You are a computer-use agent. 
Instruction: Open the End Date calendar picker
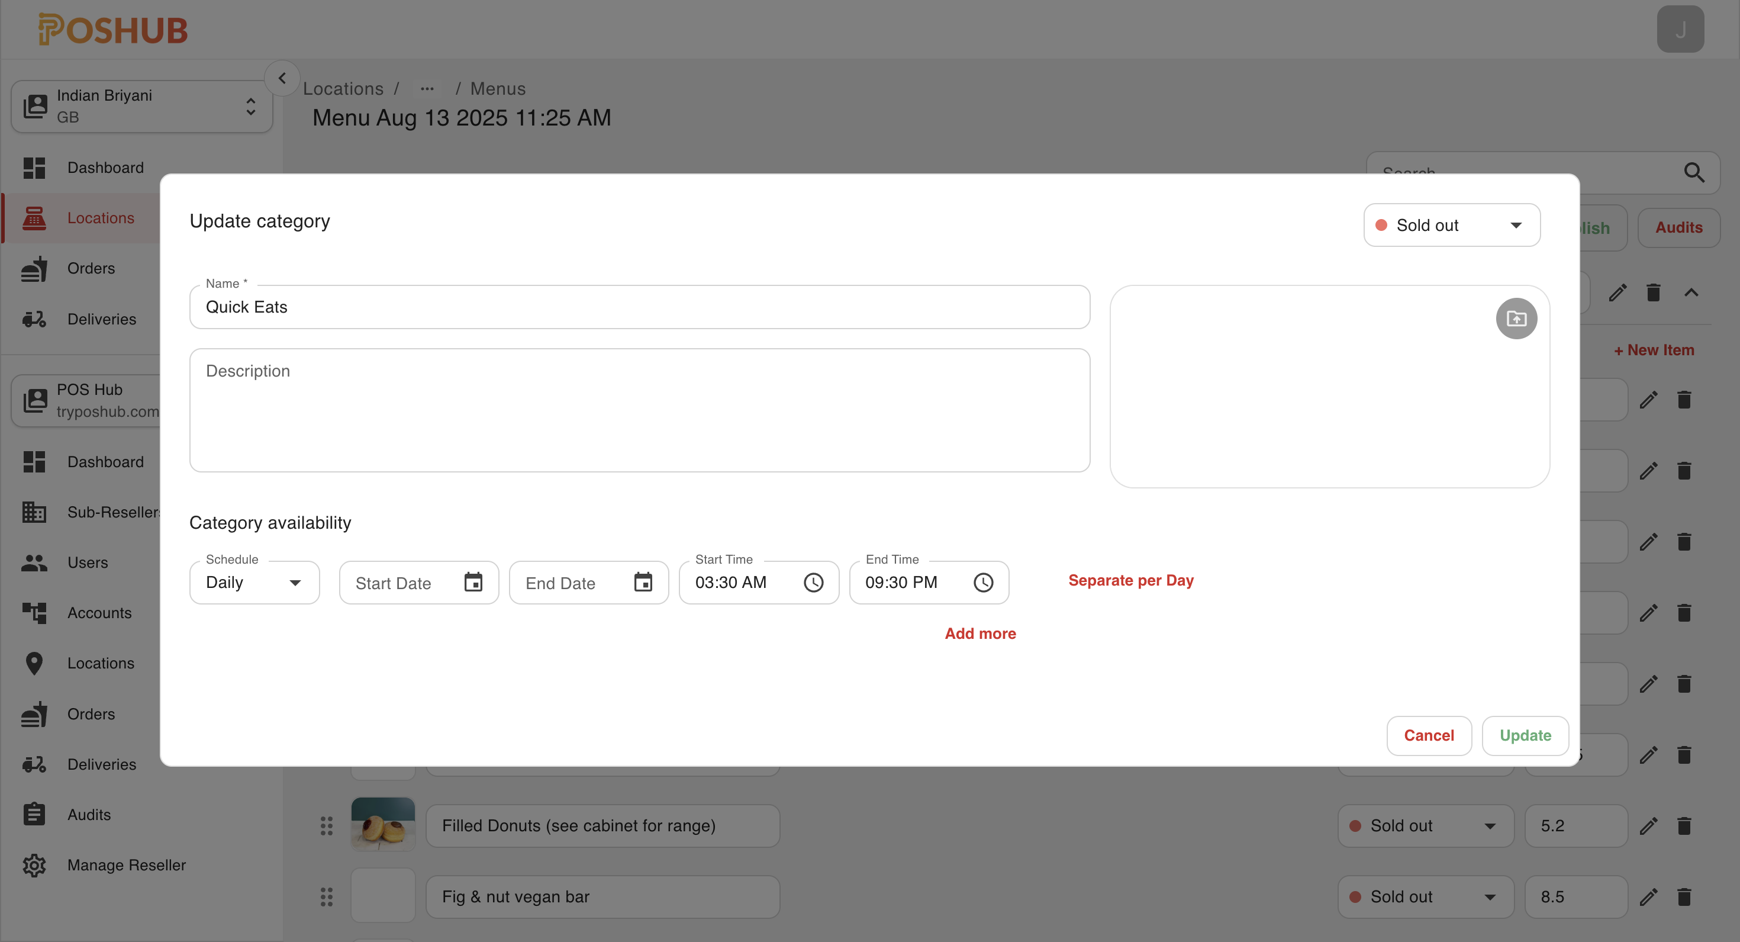(642, 582)
